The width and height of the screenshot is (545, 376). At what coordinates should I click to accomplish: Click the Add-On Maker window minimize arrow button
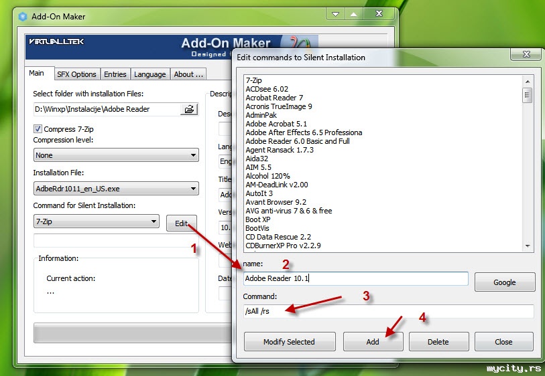pyautogui.click(x=335, y=14)
